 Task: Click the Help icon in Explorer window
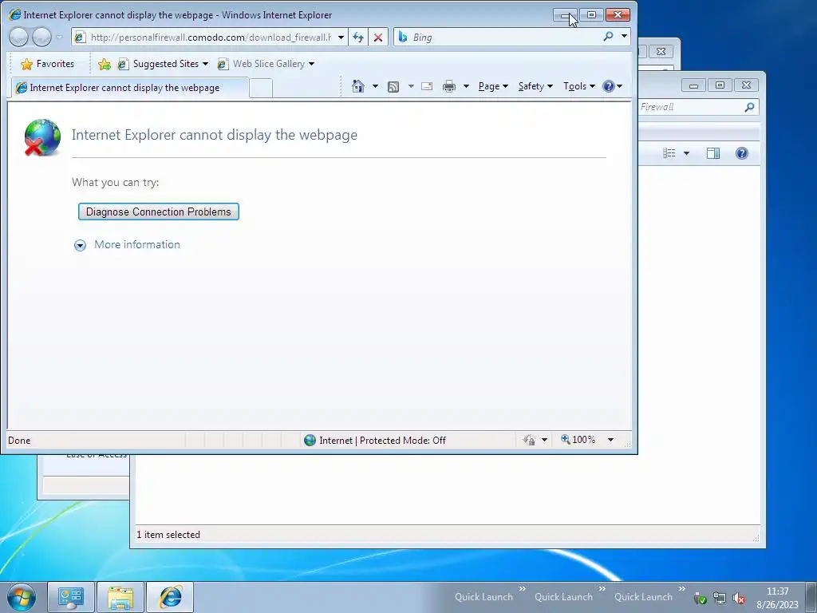742,153
